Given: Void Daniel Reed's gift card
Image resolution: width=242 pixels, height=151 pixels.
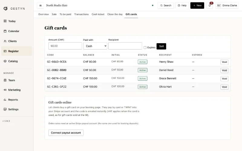Looking at the screenshot, I should (x=224, y=70).
